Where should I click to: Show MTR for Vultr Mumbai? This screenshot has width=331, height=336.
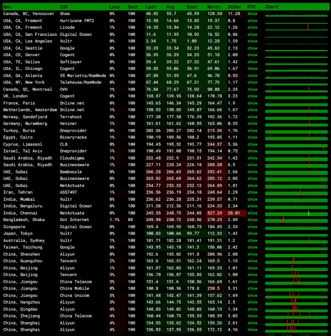[x=252, y=199]
